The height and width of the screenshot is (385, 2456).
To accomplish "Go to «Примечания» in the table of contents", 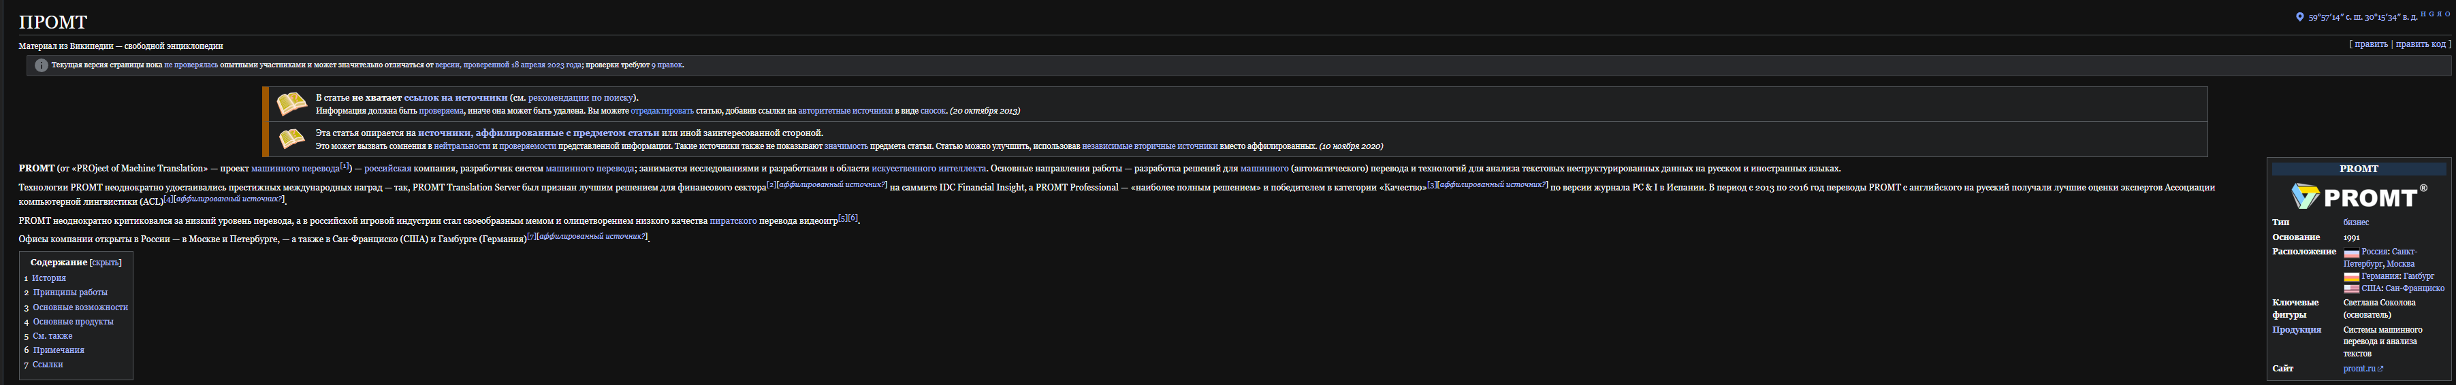I will pyautogui.click(x=58, y=351).
